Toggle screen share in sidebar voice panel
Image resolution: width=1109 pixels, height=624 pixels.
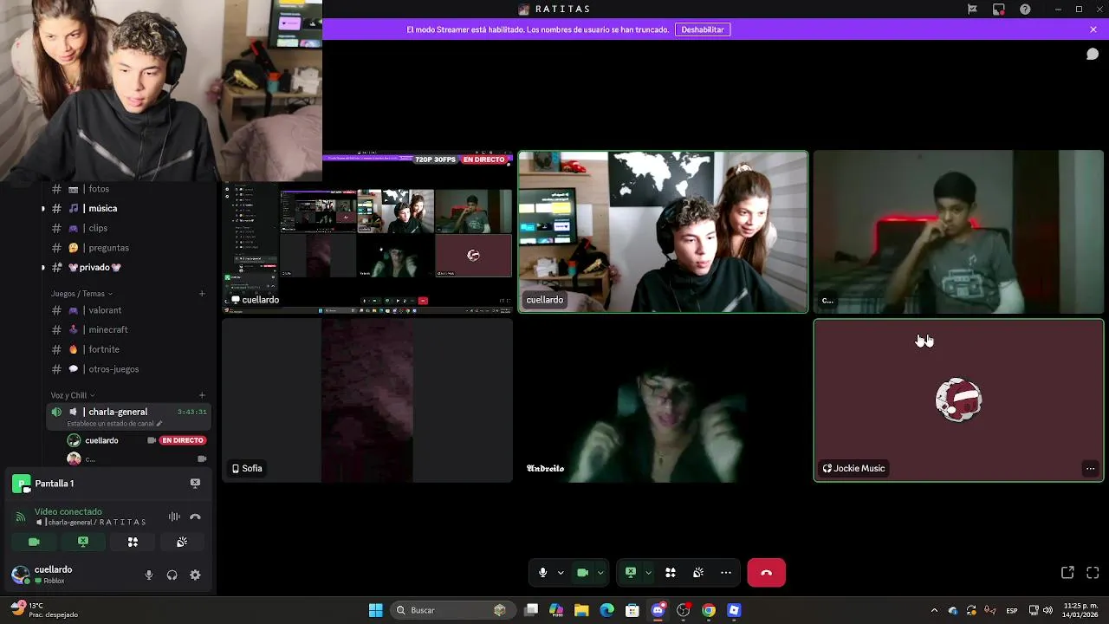[x=83, y=542]
